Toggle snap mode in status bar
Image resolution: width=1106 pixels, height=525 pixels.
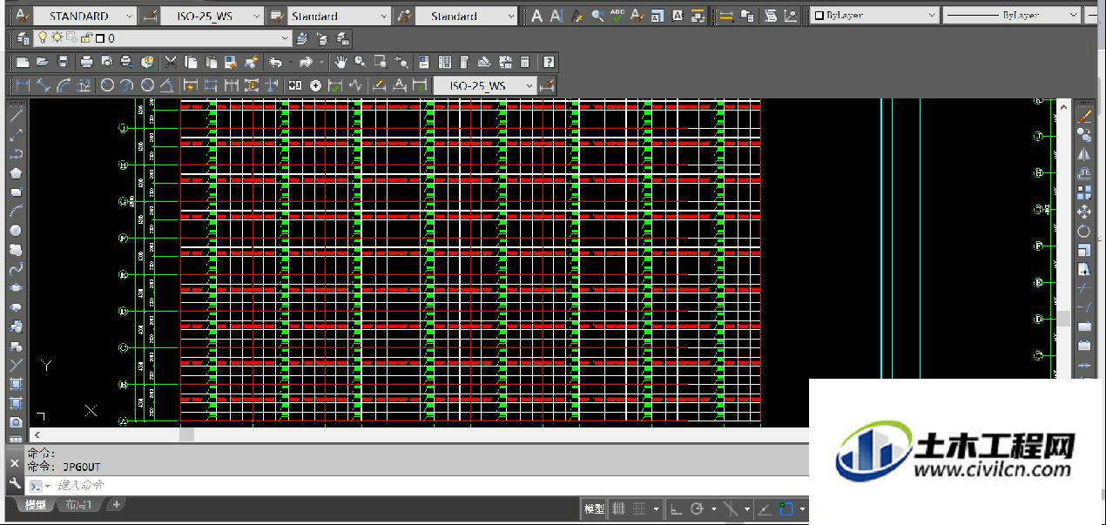click(638, 508)
